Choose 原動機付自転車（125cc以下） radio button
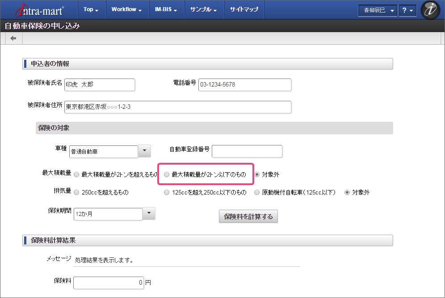Screen dimensions: 445x298 tap(257, 192)
